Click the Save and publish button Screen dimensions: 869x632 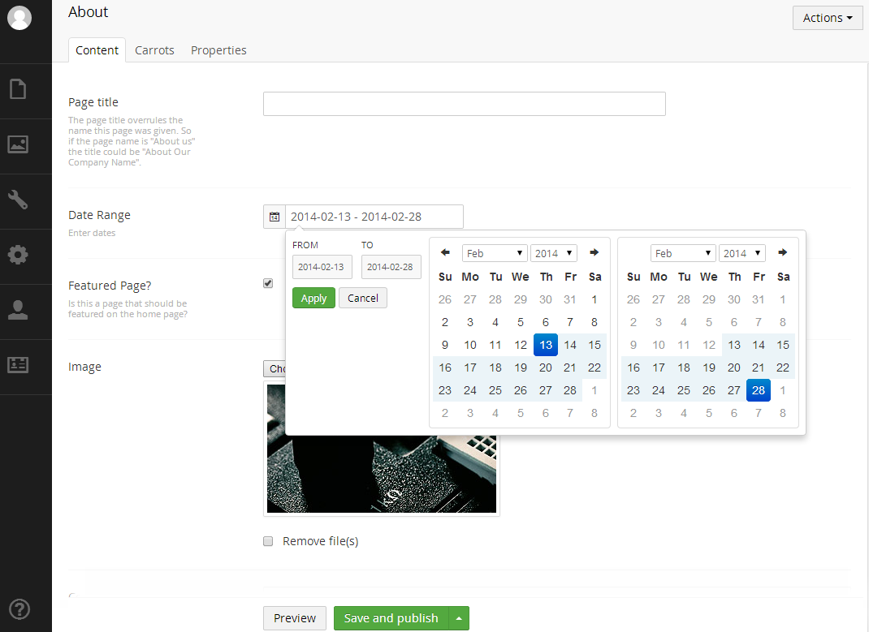391,618
